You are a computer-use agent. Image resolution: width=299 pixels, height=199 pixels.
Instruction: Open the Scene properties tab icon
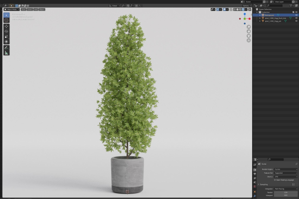(255, 183)
